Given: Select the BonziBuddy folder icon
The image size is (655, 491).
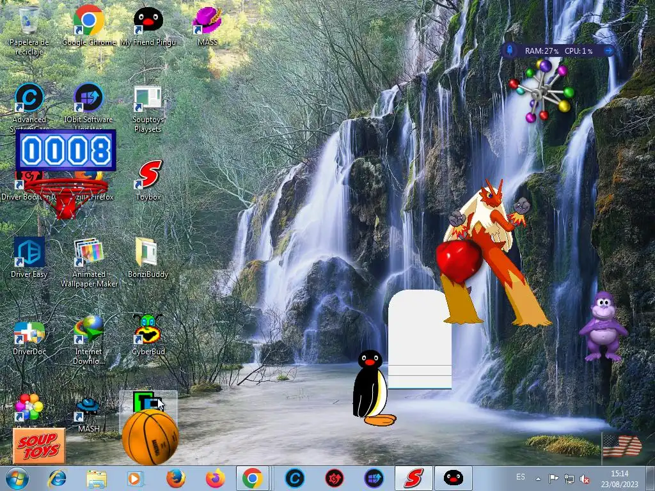Looking at the screenshot, I should (x=148, y=257).
